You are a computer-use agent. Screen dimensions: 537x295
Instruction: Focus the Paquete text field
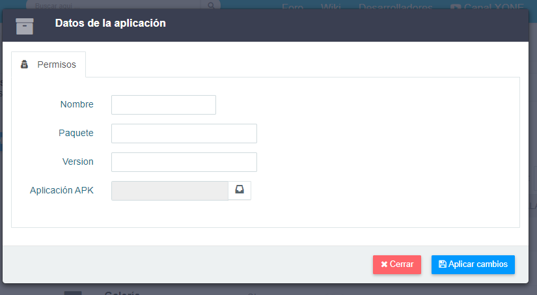184,133
